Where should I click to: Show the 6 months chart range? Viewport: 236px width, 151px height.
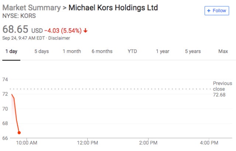[x=102, y=51]
